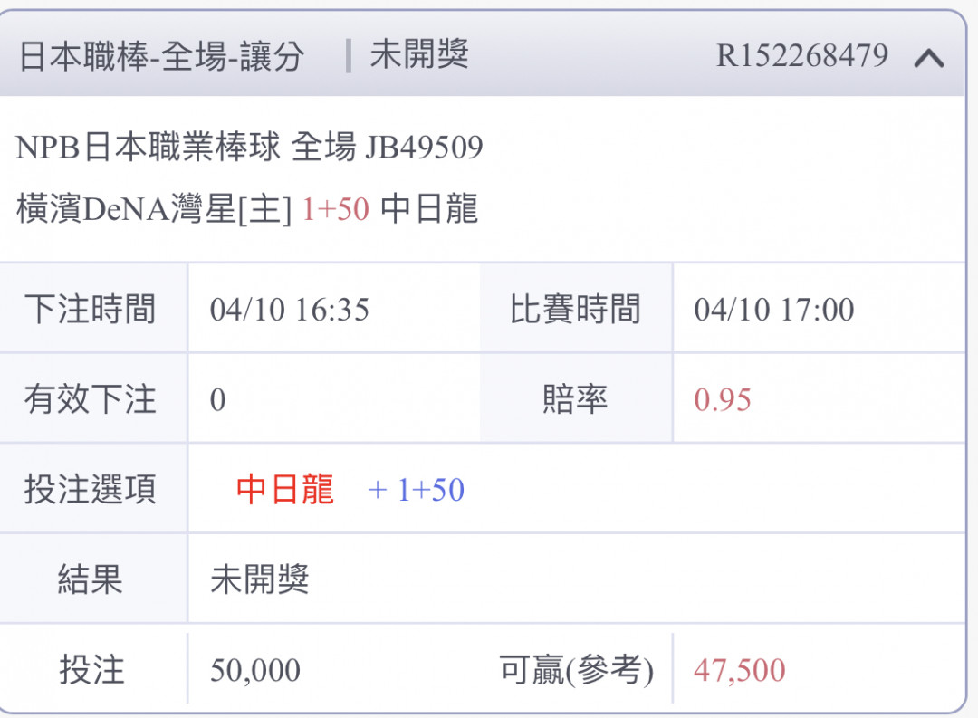This screenshot has width=978, height=718.
Task: Click the 日本職棒-全場-讓分 header title
Action: [161, 55]
